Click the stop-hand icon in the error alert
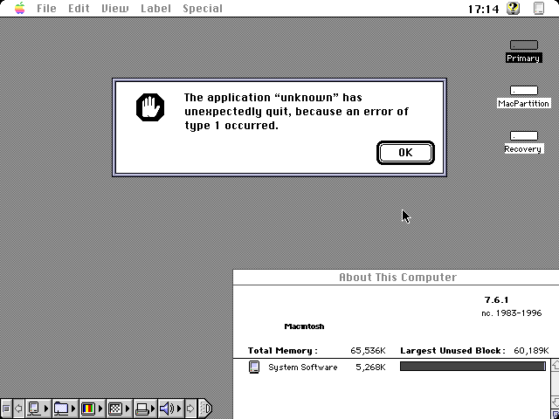 (x=150, y=107)
